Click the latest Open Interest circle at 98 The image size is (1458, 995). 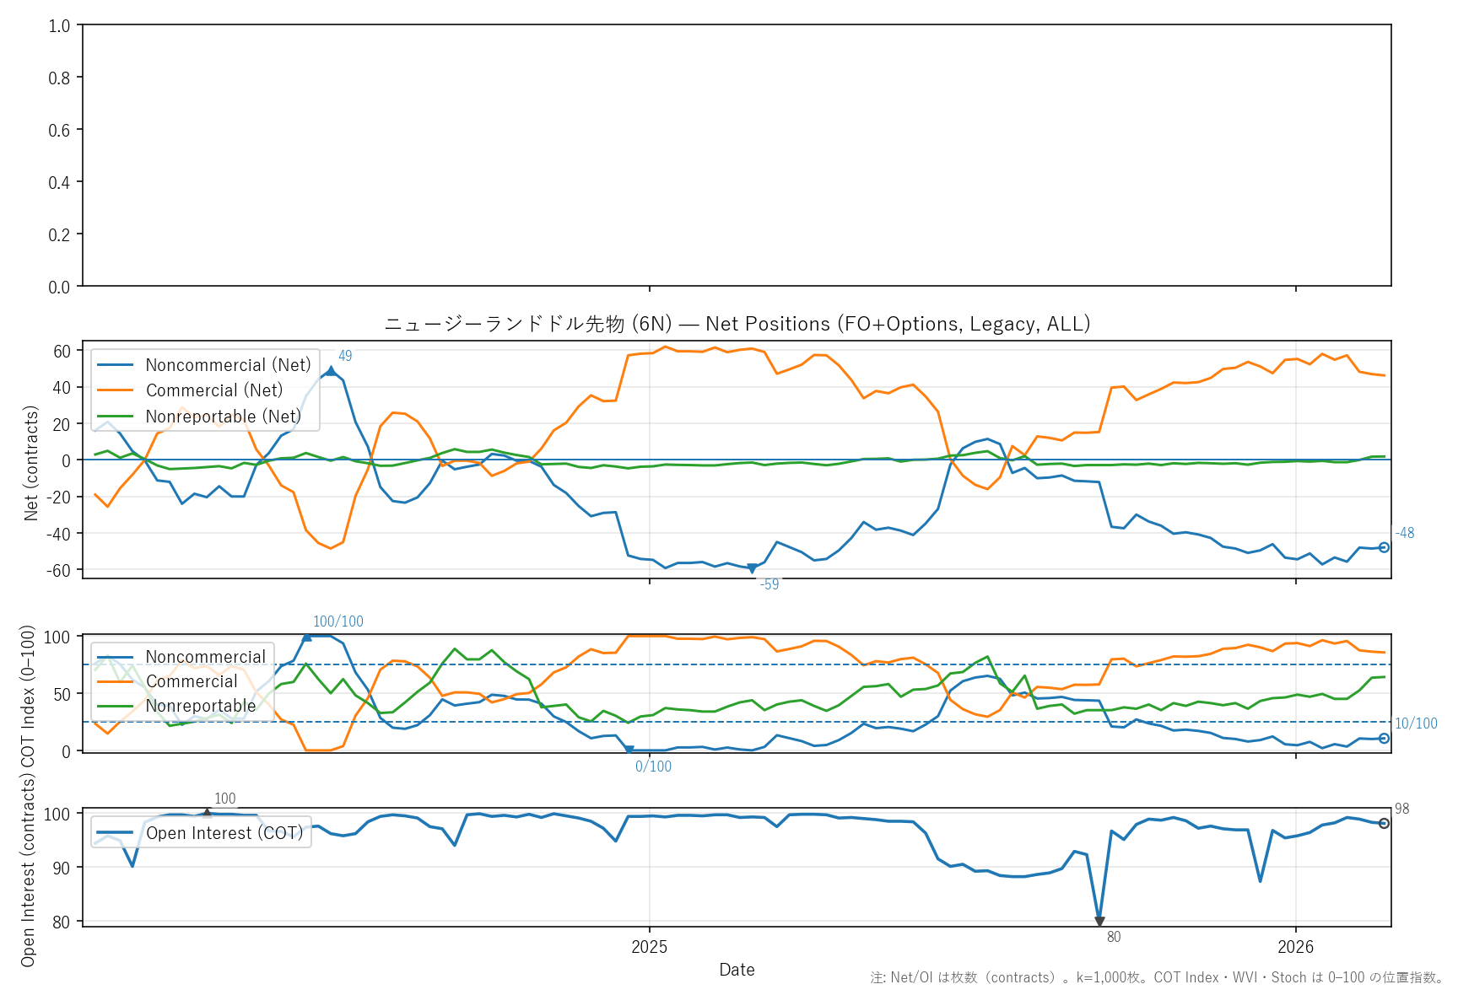(x=1384, y=823)
